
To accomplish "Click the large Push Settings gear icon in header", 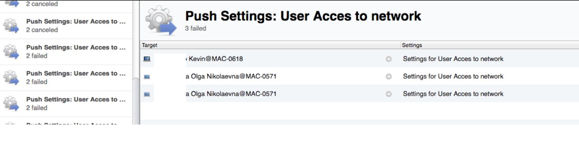I will pyautogui.click(x=161, y=21).
